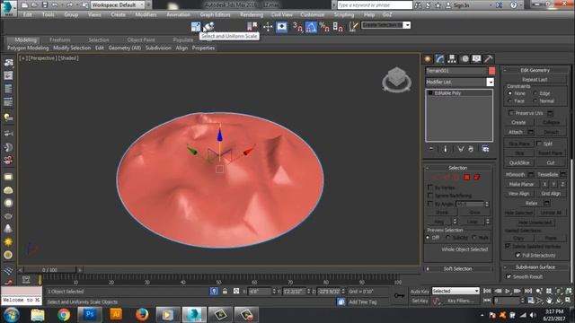Click the QuickSlice button

pos(519,162)
